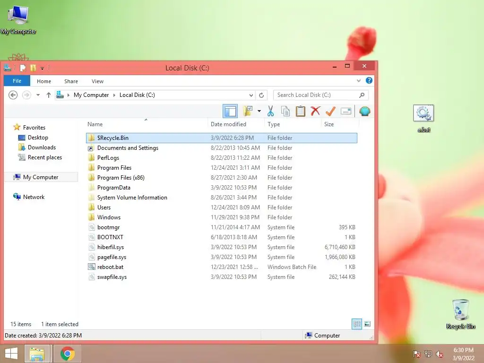Click the Forward navigation arrow
The height and width of the screenshot is (363, 484).
tap(26, 95)
